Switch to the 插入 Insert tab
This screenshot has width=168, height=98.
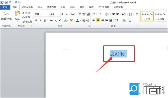coord(40,7)
